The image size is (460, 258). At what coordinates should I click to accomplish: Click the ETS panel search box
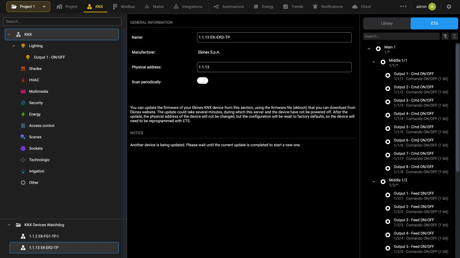(x=401, y=36)
